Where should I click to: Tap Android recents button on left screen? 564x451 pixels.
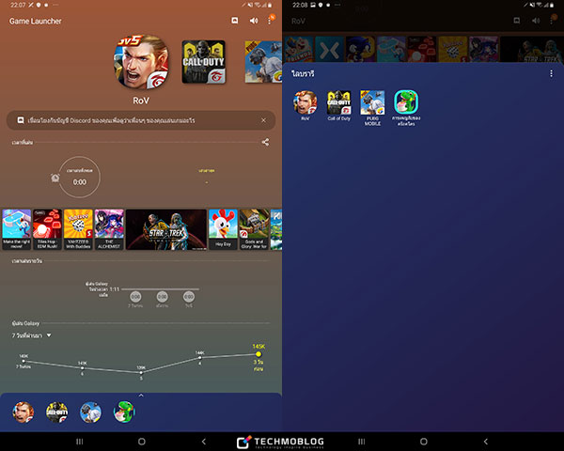click(80, 442)
